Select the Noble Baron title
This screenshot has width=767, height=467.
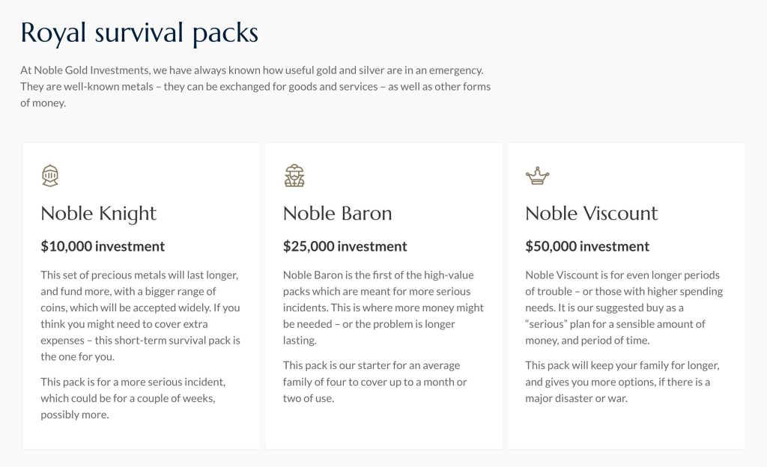coord(337,213)
